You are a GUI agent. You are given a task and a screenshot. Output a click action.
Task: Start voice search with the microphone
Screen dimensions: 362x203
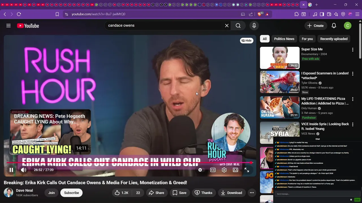coord(254,26)
